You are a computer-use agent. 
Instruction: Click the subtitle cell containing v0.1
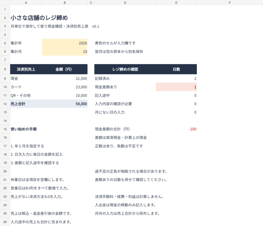click(55, 26)
